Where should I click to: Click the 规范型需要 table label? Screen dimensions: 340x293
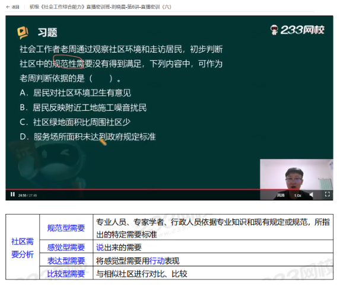pos(66,228)
